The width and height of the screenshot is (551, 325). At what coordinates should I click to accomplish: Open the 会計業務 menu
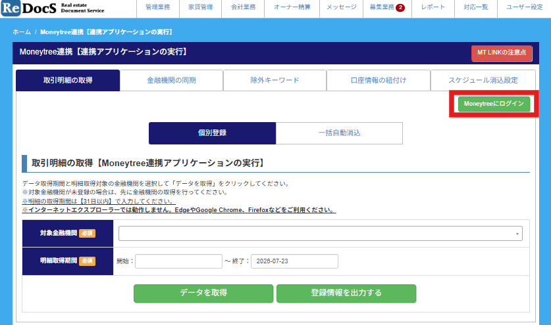(243, 7)
